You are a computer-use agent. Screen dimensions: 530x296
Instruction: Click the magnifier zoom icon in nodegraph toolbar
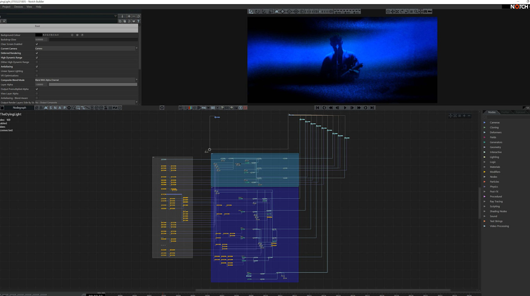[x=78, y=108]
